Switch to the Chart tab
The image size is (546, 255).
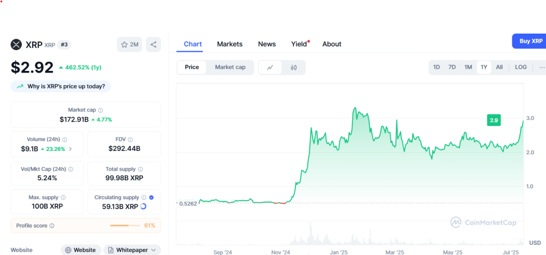[x=193, y=44]
